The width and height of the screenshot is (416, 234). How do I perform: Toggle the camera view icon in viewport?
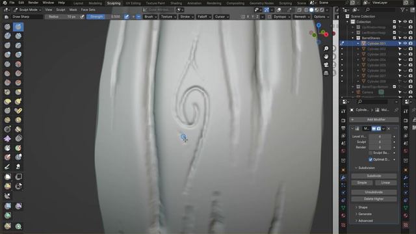pos(326,65)
